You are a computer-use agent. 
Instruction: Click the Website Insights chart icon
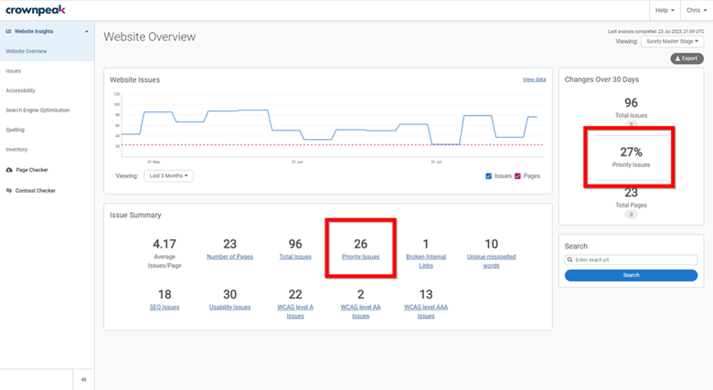tap(8, 31)
